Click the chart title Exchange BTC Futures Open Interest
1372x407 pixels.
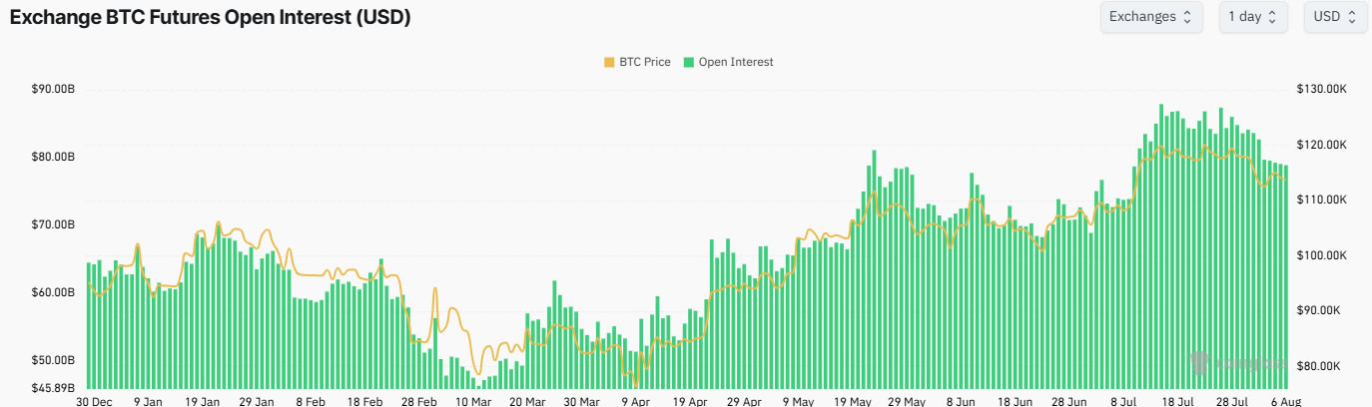tap(210, 18)
